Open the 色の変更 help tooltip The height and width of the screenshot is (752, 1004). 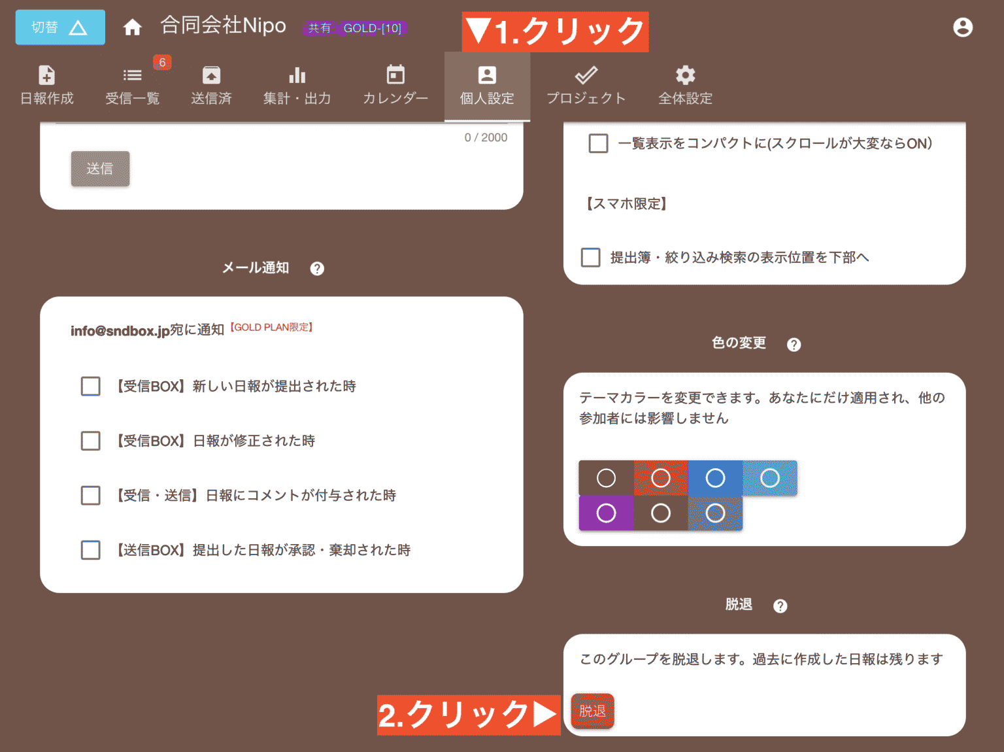[794, 344]
